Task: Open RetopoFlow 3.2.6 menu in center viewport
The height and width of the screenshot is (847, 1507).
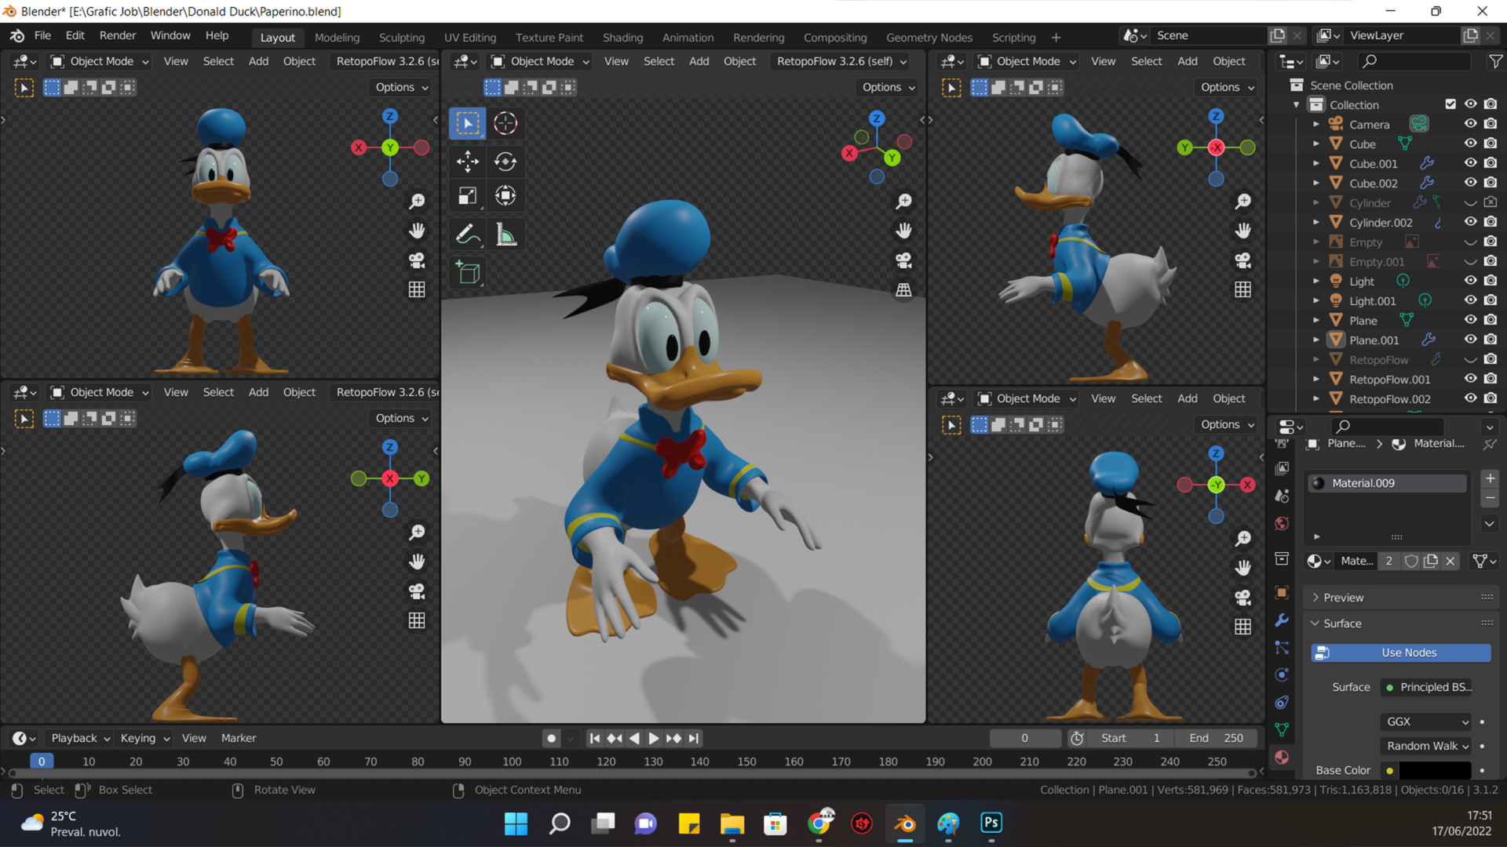Action: point(841,61)
